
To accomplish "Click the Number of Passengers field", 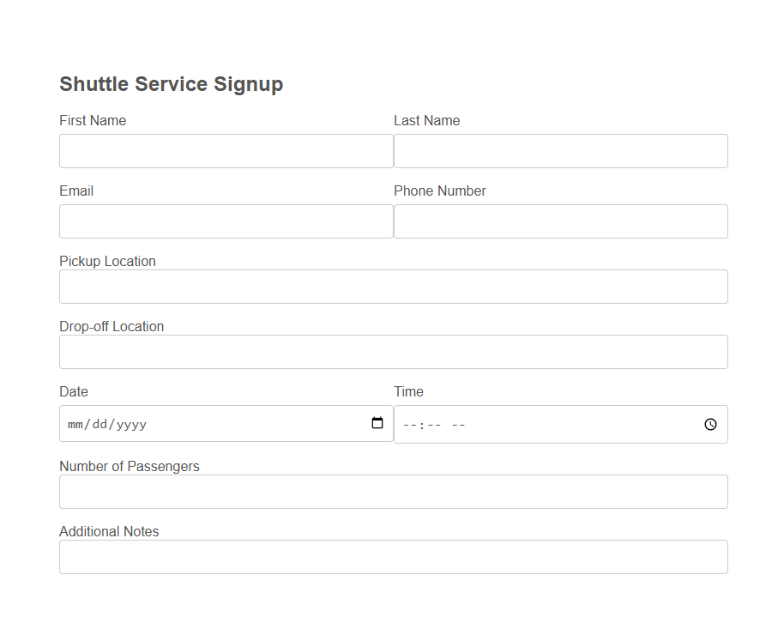I will [393, 491].
